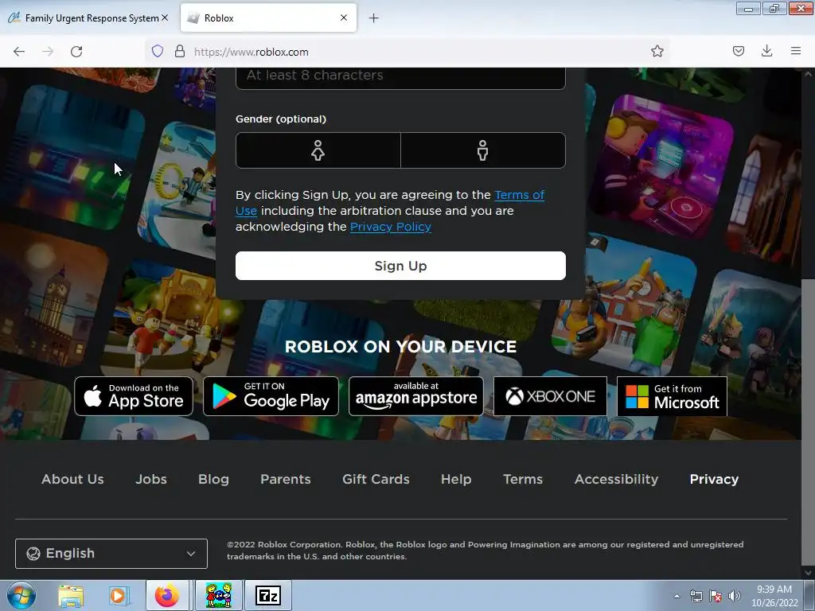Image resolution: width=815 pixels, height=611 pixels.
Task: Open the media player taskbar icon
Action: click(x=118, y=596)
